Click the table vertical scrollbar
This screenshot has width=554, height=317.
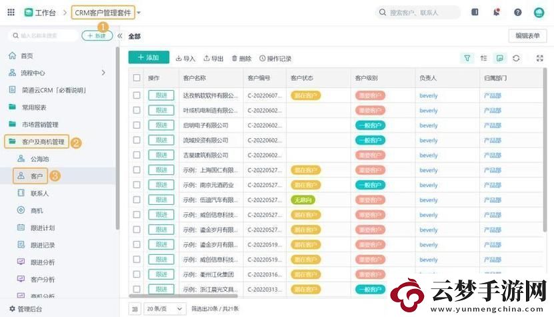[x=545, y=150]
